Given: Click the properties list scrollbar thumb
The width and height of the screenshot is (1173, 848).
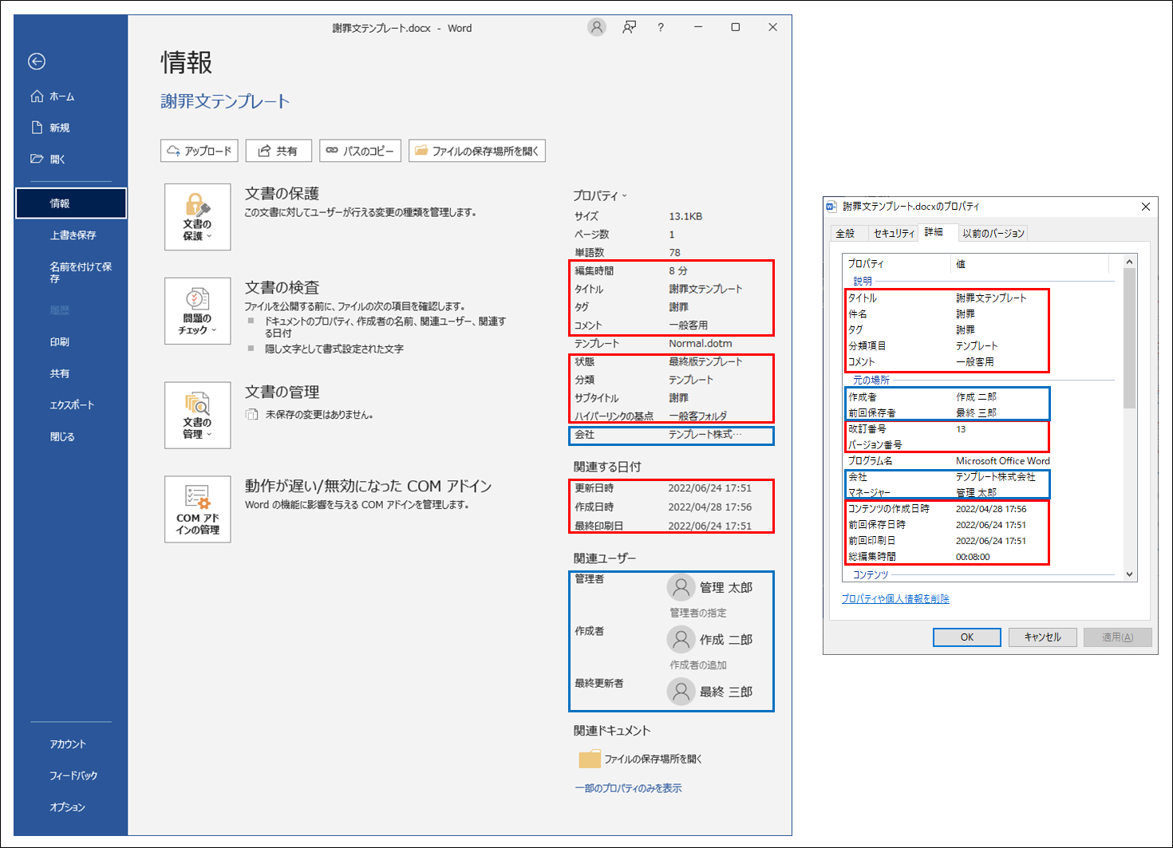Looking at the screenshot, I should coord(1129,338).
